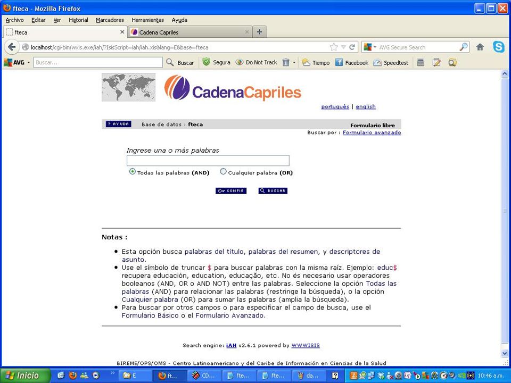Open the Facebook toolbar button
Viewport: 511px width, 383px height.
352,62
